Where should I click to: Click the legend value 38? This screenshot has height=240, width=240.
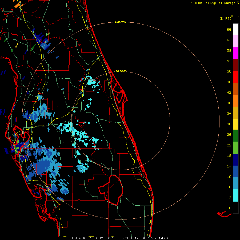tap(229, 103)
